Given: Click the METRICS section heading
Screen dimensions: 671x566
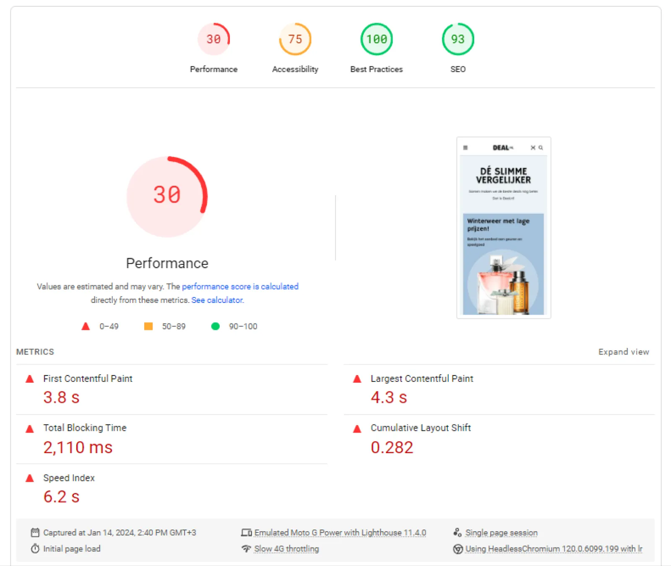Looking at the screenshot, I should click(x=35, y=352).
